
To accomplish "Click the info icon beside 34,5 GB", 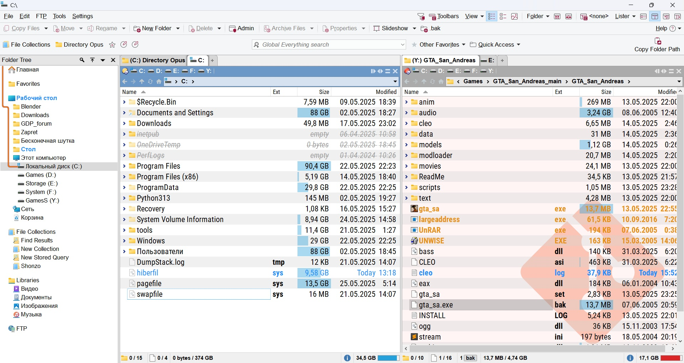I will coord(347,358).
